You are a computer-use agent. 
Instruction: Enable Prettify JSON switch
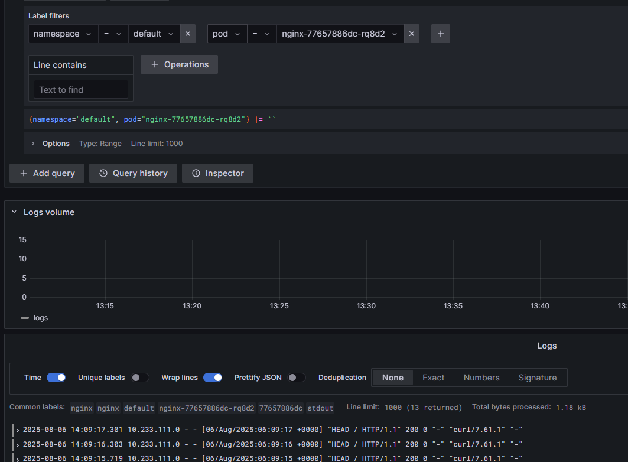297,378
